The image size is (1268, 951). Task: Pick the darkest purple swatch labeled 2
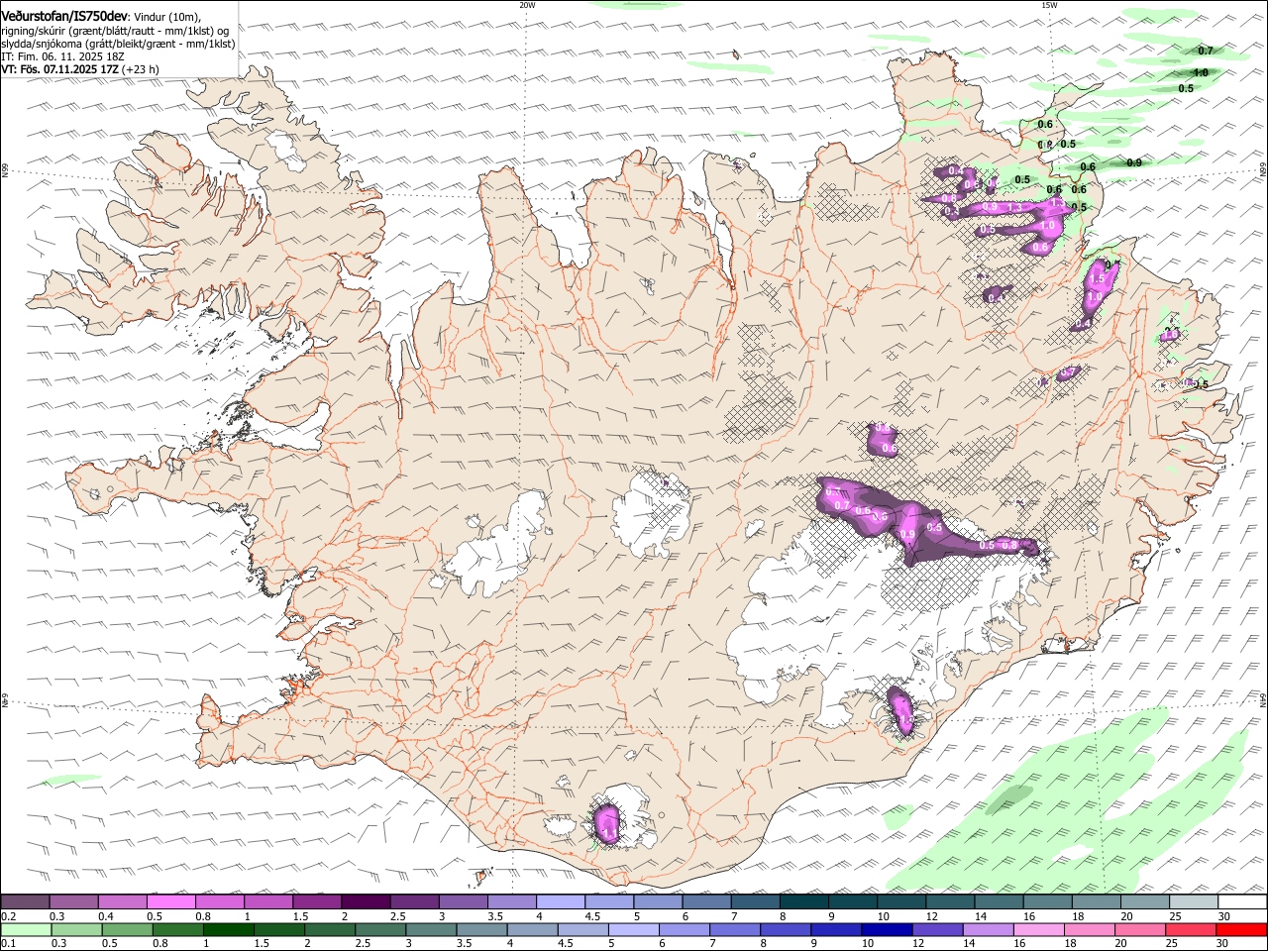tap(366, 902)
